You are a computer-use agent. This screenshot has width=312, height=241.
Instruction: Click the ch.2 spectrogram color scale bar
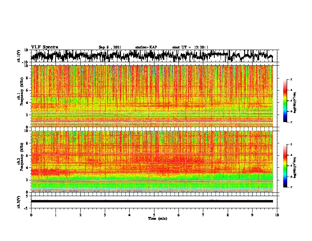pos(285,166)
